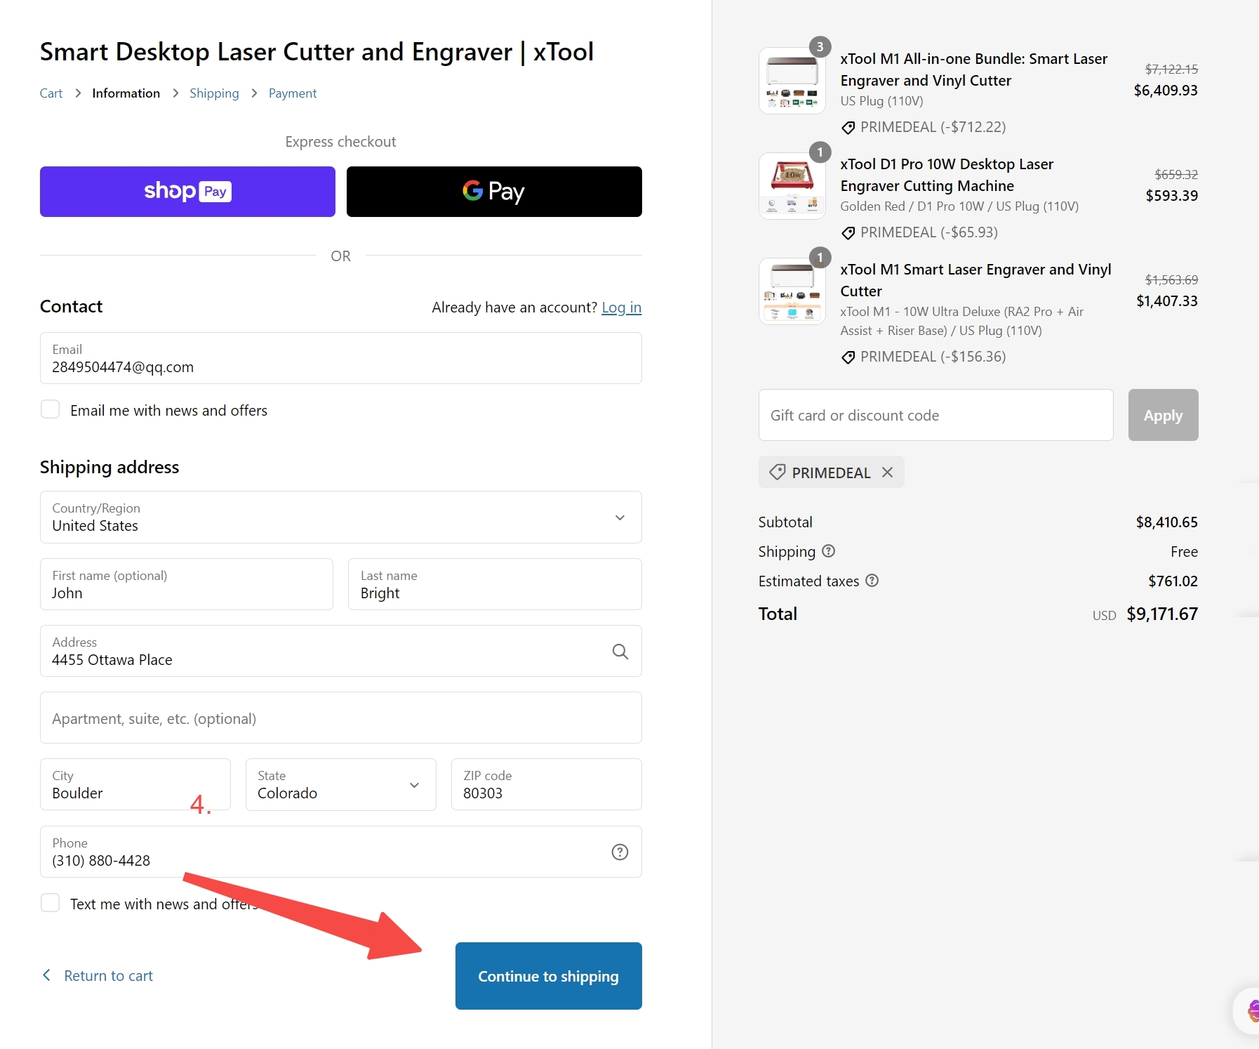
Task: Focus the ZIP code field
Action: 547,785
